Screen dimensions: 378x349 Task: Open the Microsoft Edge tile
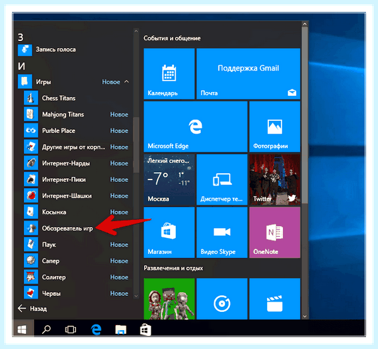[x=195, y=127]
